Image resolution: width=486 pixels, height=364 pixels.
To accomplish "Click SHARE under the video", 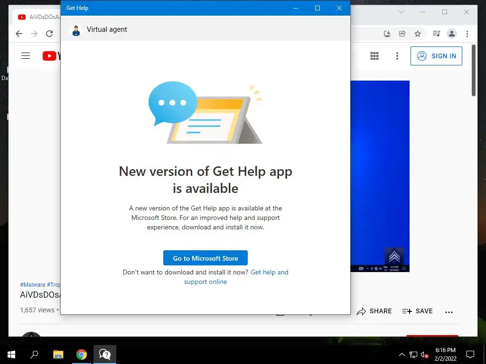I will (374, 311).
